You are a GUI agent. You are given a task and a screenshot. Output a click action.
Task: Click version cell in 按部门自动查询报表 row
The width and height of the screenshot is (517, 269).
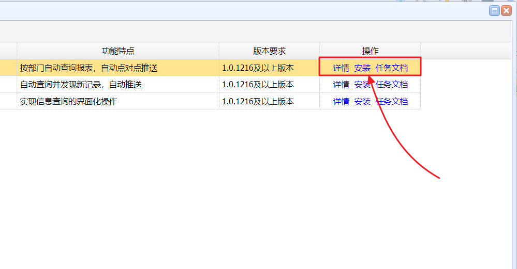point(270,68)
